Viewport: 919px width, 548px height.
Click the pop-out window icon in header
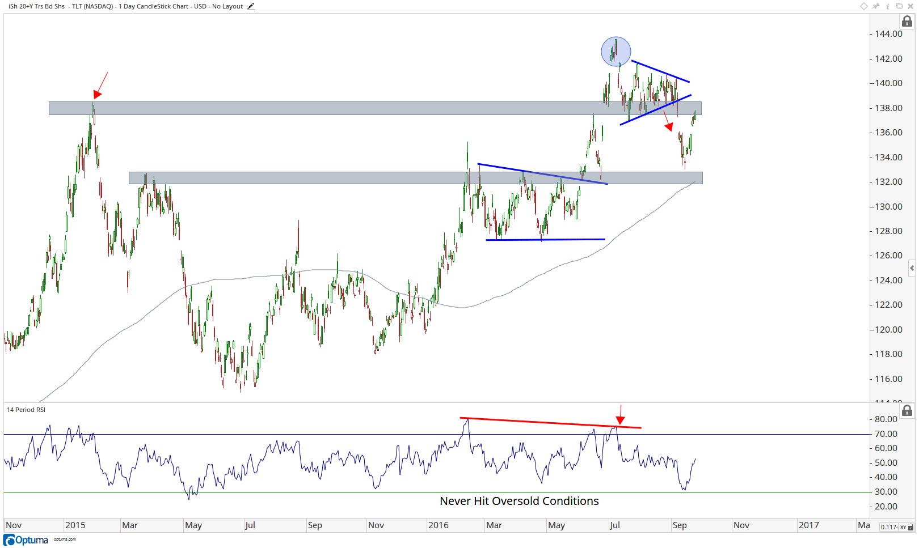pos(899,6)
